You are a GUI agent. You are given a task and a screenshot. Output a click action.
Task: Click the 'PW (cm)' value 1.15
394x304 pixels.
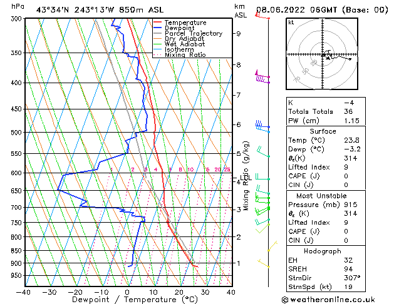click(352, 121)
